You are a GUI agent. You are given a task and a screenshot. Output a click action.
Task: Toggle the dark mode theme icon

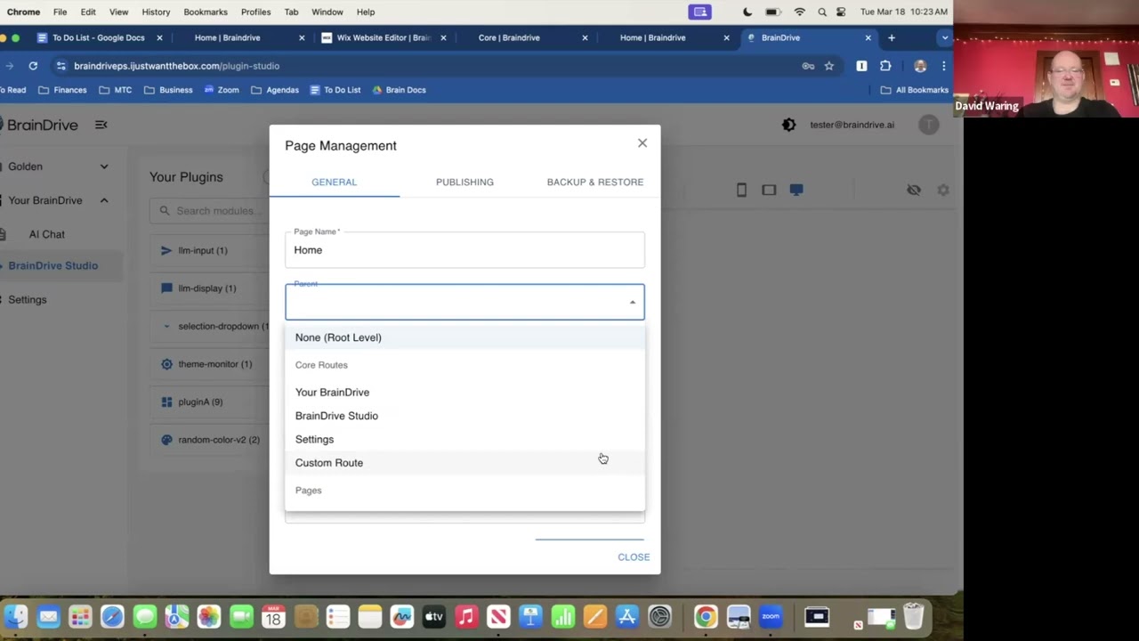(x=788, y=125)
